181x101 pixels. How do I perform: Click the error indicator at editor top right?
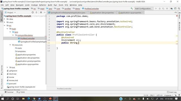point(177,16)
